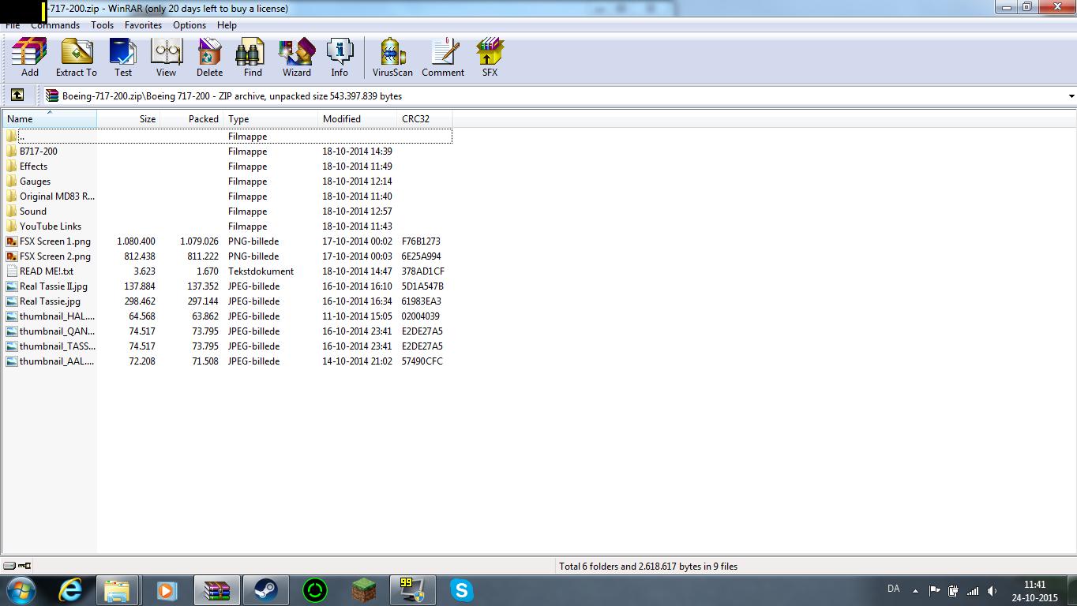Select the B717-200 folder
1077x606 pixels.
point(38,151)
